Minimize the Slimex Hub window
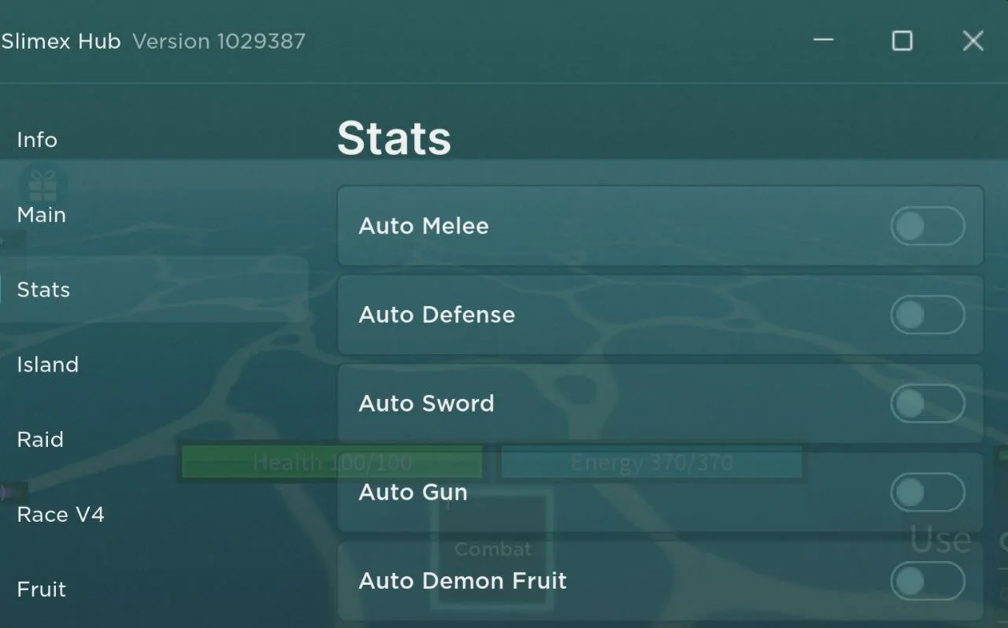This screenshot has width=1008, height=628. pos(824,40)
